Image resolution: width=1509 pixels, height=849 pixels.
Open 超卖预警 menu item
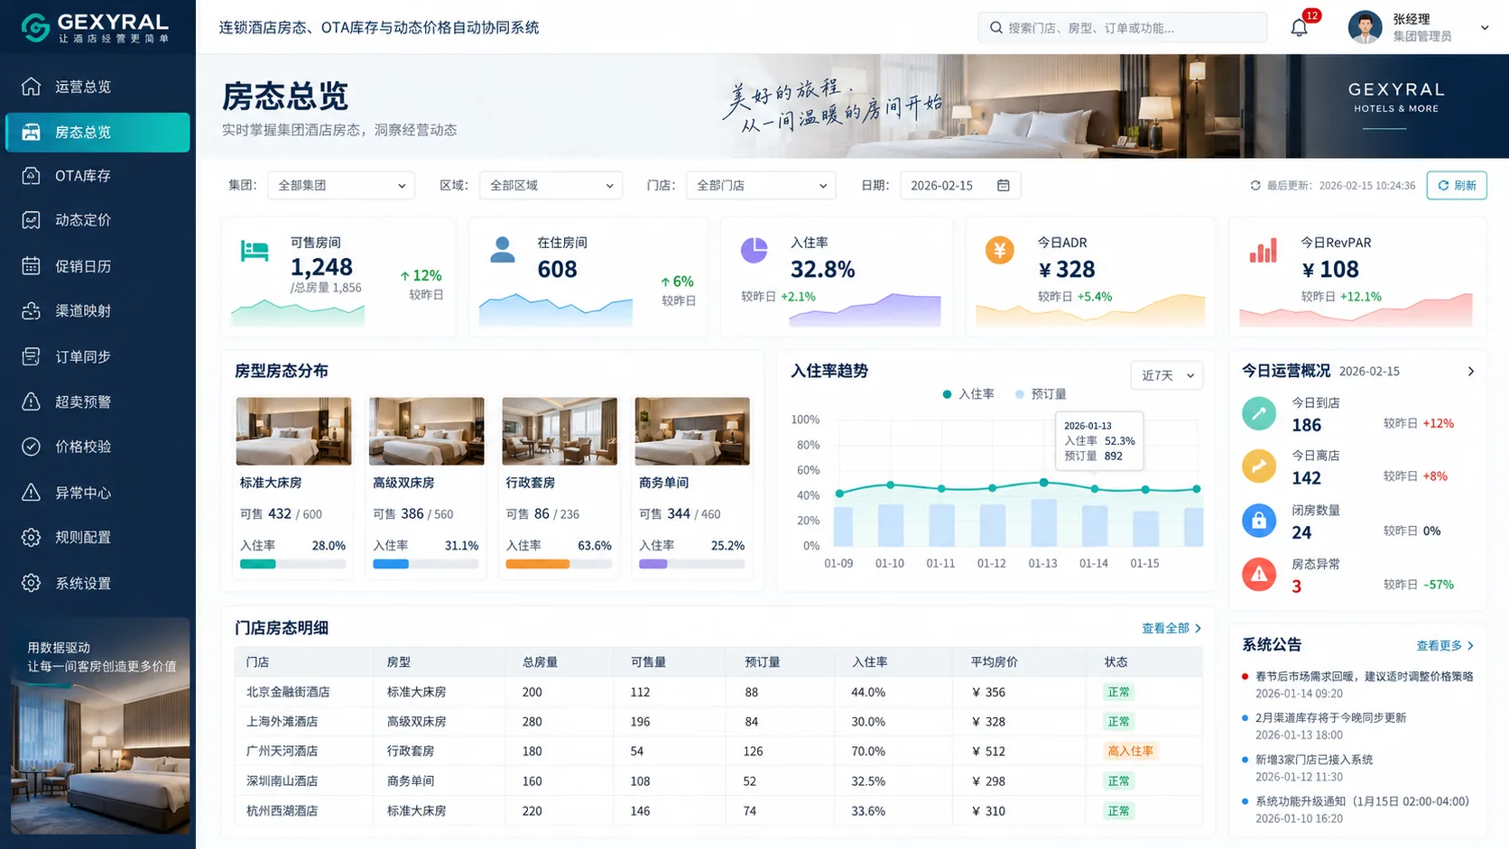(x=97, y=401)
